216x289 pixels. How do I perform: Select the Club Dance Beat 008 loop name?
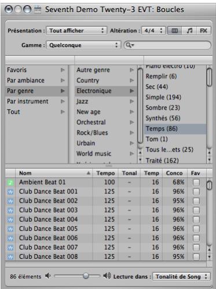click(x=48, y=257)
